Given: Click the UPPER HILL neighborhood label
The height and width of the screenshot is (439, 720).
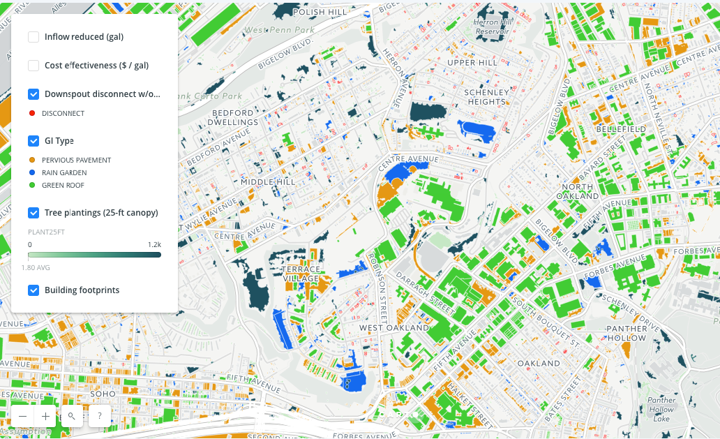Looking at the screenshot, I should 472,62.
